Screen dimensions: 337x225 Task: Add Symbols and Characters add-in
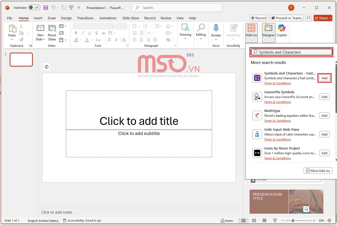click(324, 78)
